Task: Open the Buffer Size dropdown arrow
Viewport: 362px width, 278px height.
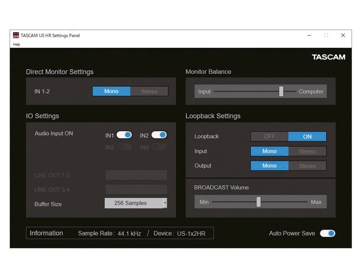Action: click(x=165, y=203)
